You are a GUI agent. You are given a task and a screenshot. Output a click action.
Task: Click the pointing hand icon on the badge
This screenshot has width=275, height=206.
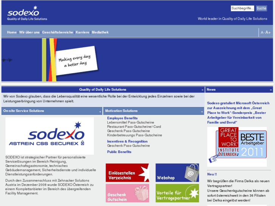[213, 159]
